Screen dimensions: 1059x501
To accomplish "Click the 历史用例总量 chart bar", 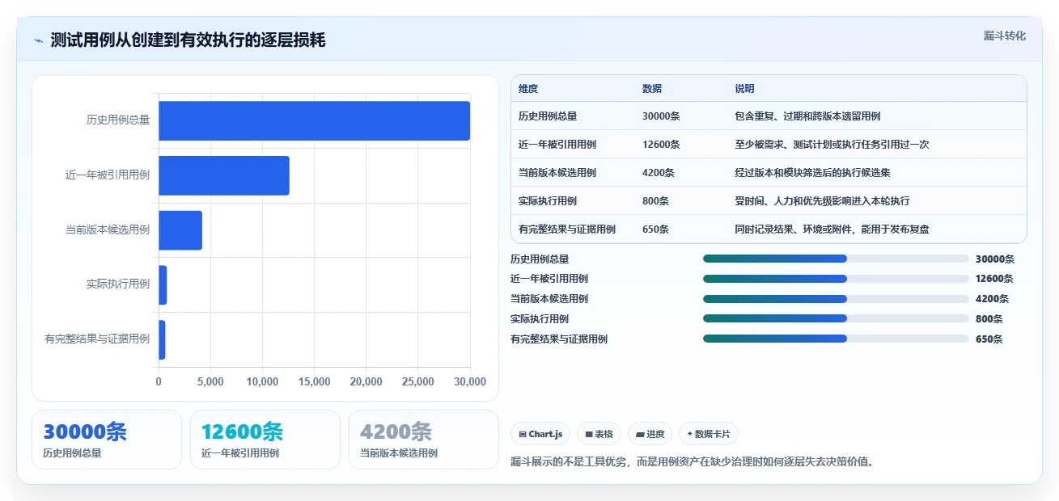I will pyautogui.click(x=314, y=120).
